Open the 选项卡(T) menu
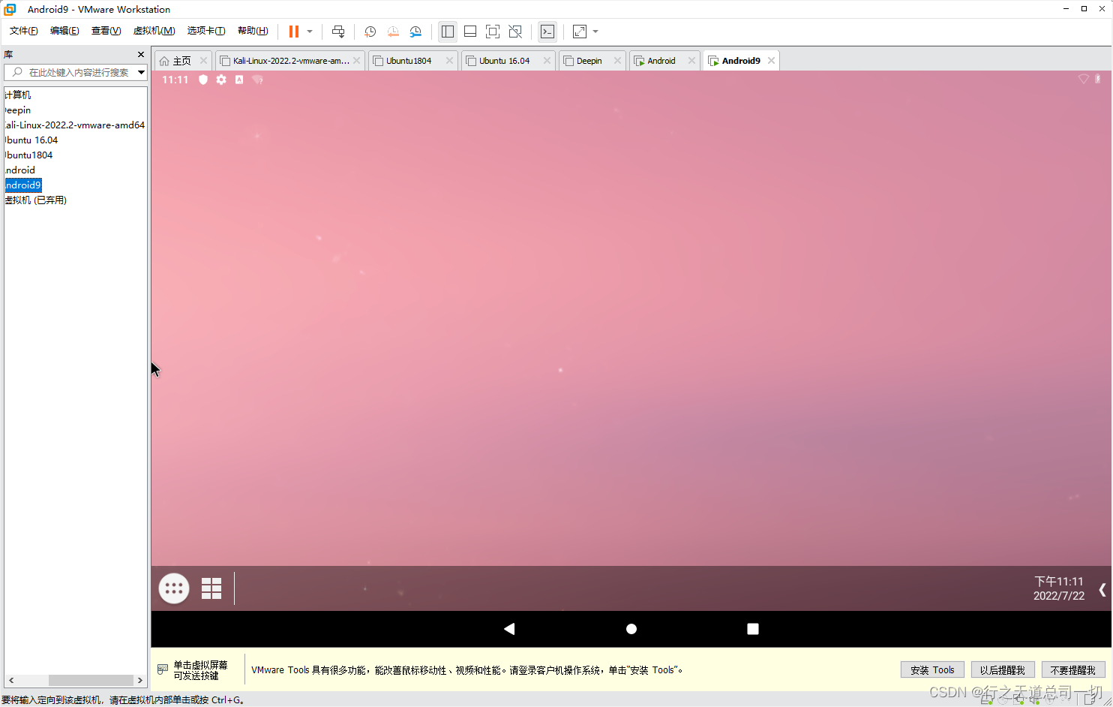The width and height of the screenshot is (1113, 707). click(x=206, y=31)
